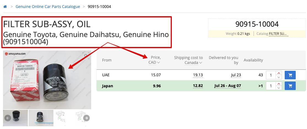Open Genuine Online Car Parts Catalogue breadcrumb

pyautogui.click(x=48, y=6)
